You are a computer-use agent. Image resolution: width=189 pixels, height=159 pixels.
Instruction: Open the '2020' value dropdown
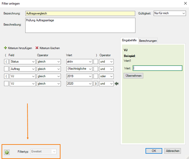[79, 84]
